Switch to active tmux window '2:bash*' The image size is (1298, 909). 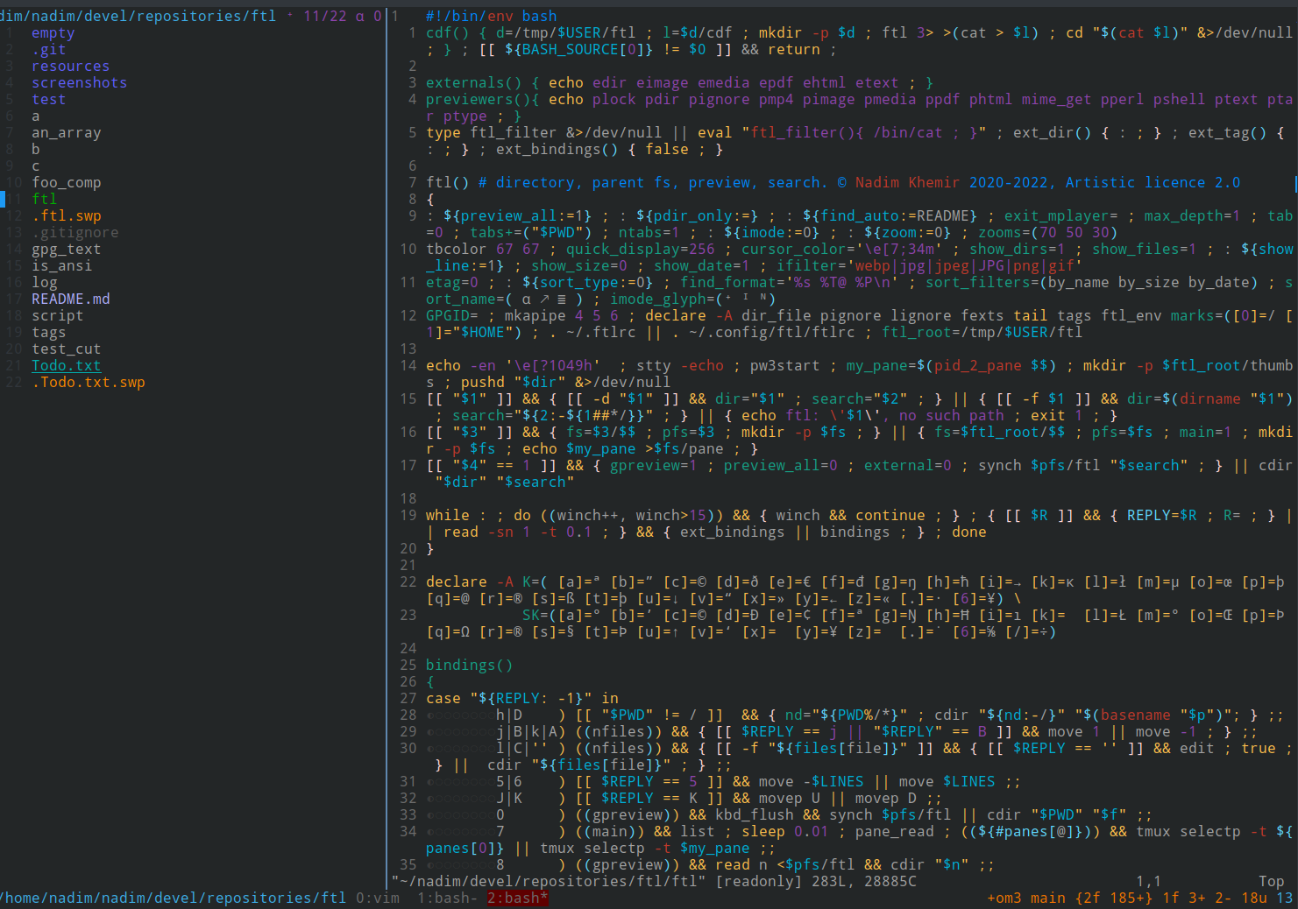coord(518,898)
